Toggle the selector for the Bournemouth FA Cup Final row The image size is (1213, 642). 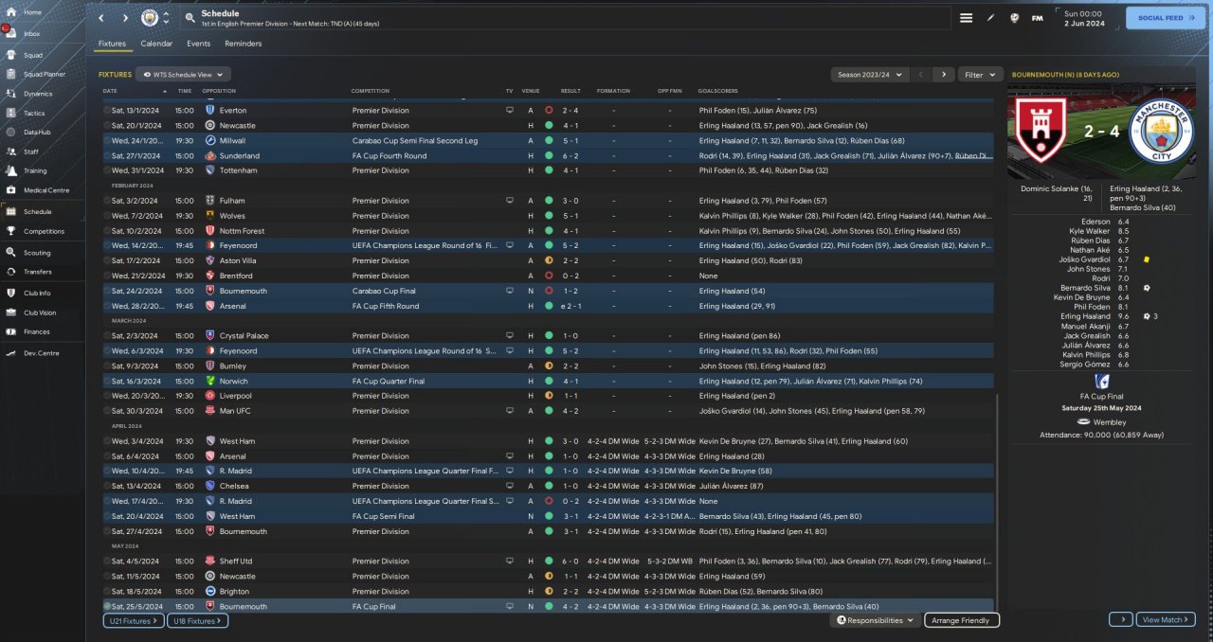tap(107, 606)
